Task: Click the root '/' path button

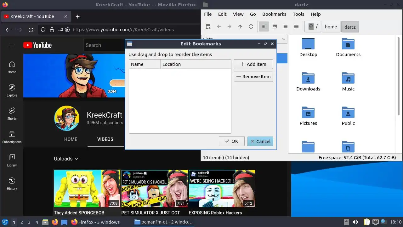Action: tap(313, 27)
